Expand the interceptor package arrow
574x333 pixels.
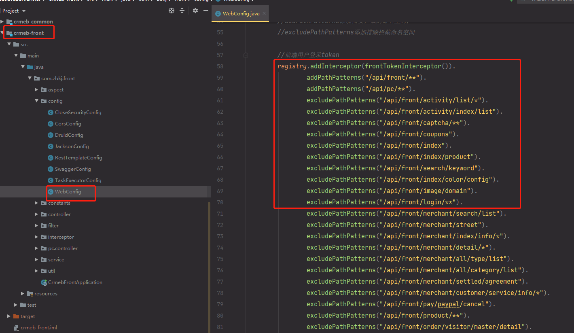click(x=37, y=237)
